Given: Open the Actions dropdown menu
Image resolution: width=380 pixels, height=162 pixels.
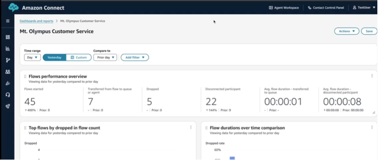Looking at the screenshot, I should tap(347, 31).
